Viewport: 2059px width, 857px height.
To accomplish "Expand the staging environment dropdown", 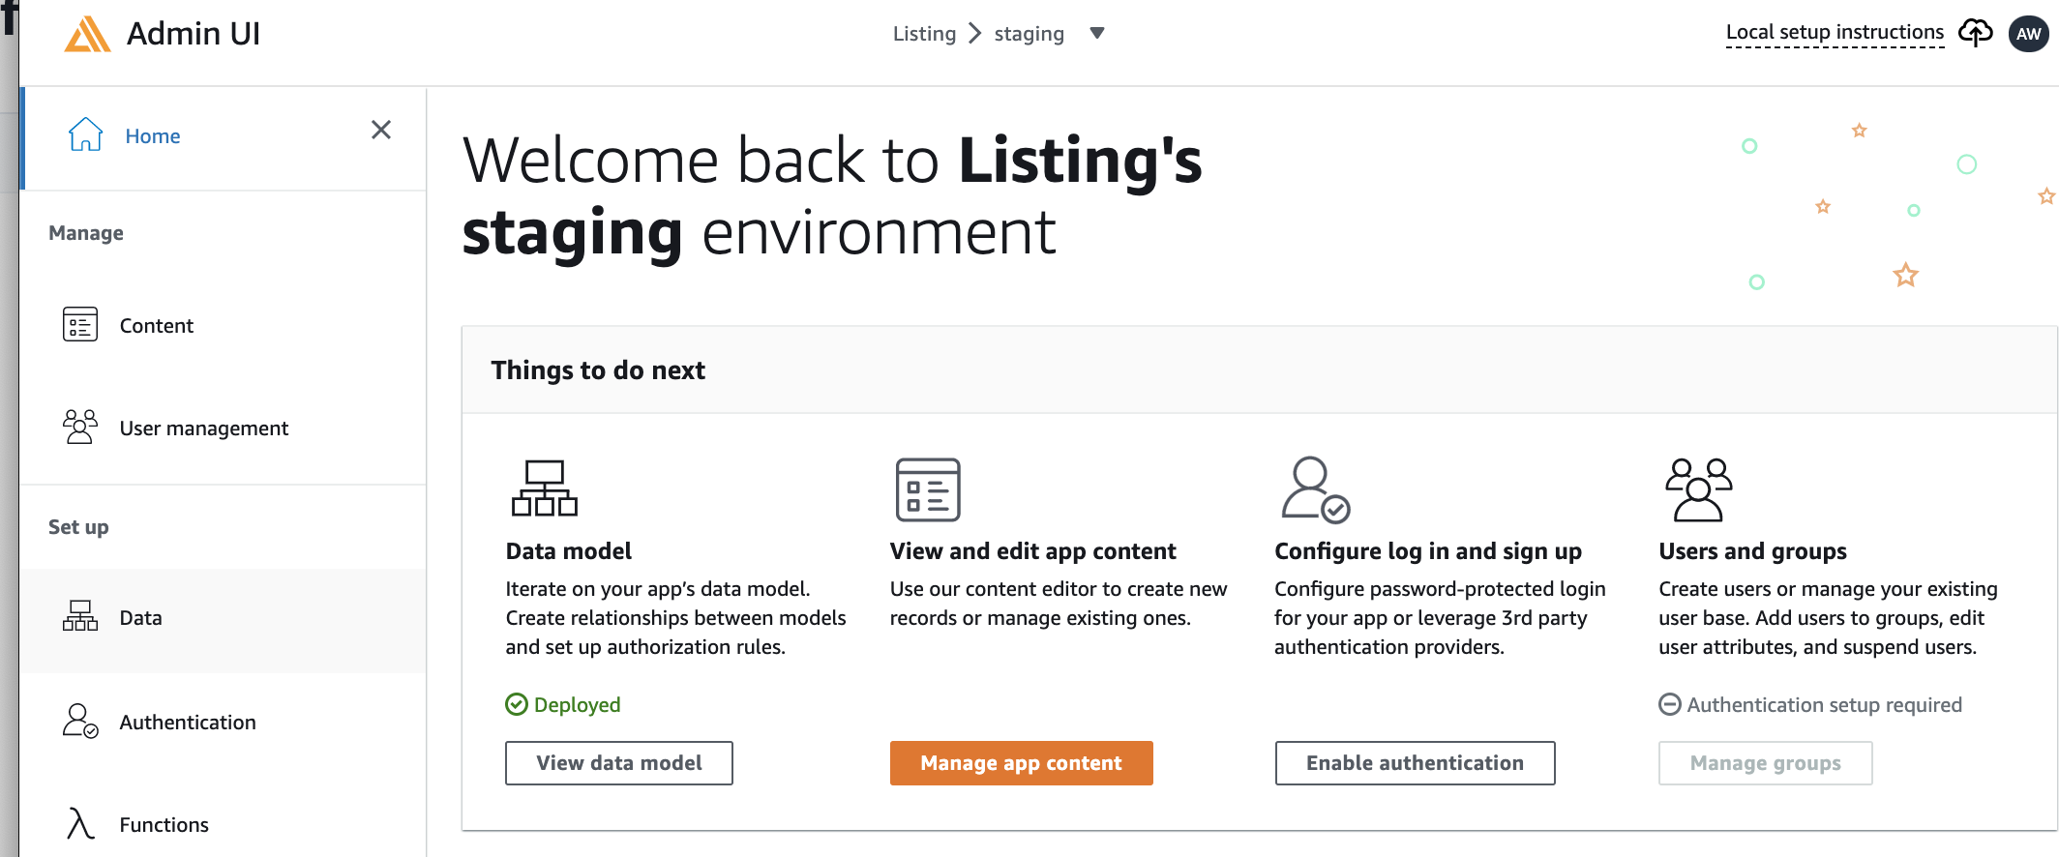I will click(1098, 33).
